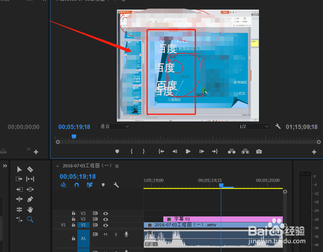Toggle V1 track targeting
The height and width of the screenshot is (252, 323).
coord(83,225)
